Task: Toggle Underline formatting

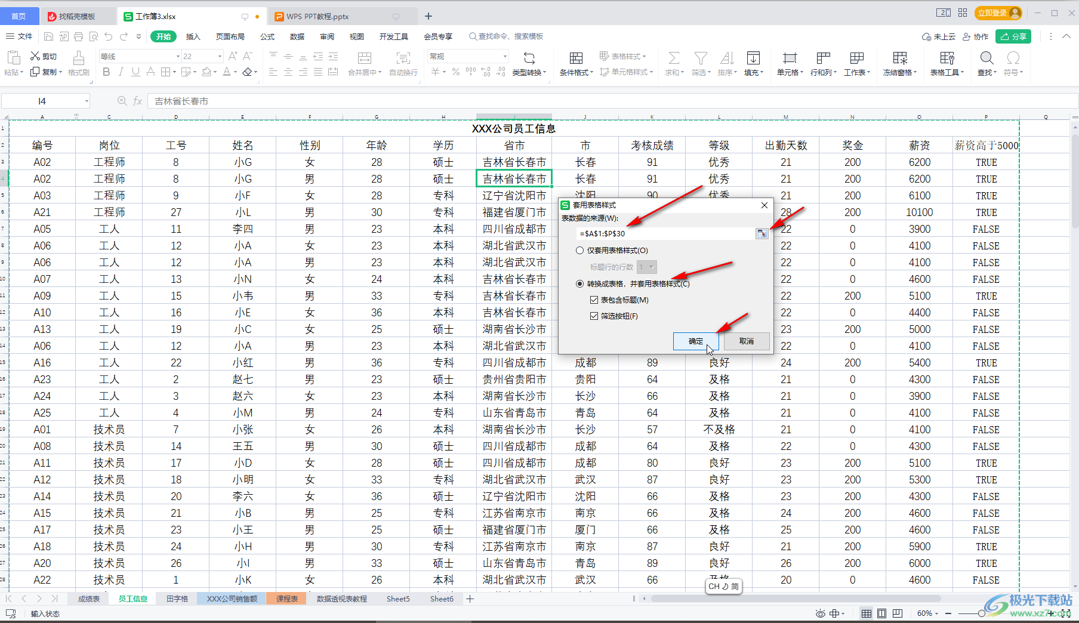Action: tap(135, 72)
